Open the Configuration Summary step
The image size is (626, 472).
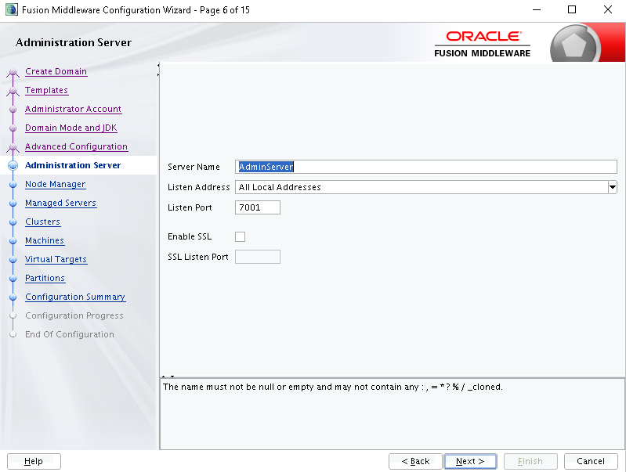pos(75,297)
